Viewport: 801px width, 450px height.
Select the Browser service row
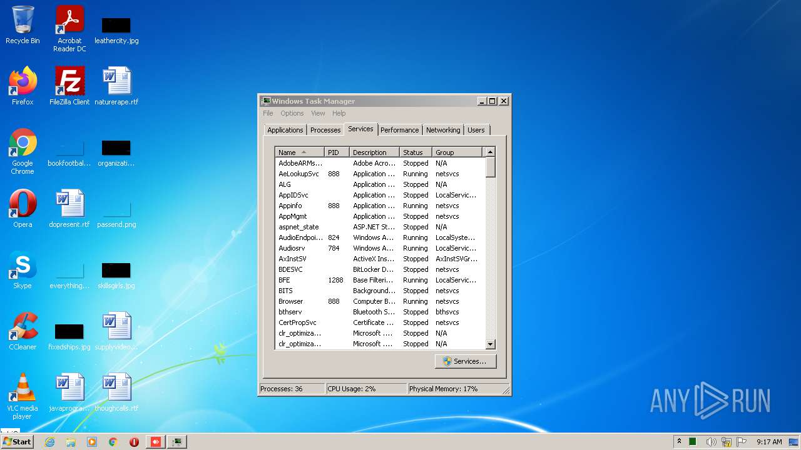pos(380,301)
